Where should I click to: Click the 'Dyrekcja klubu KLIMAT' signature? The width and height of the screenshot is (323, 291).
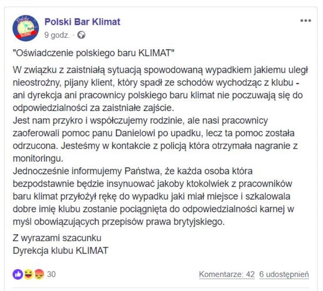61,250
